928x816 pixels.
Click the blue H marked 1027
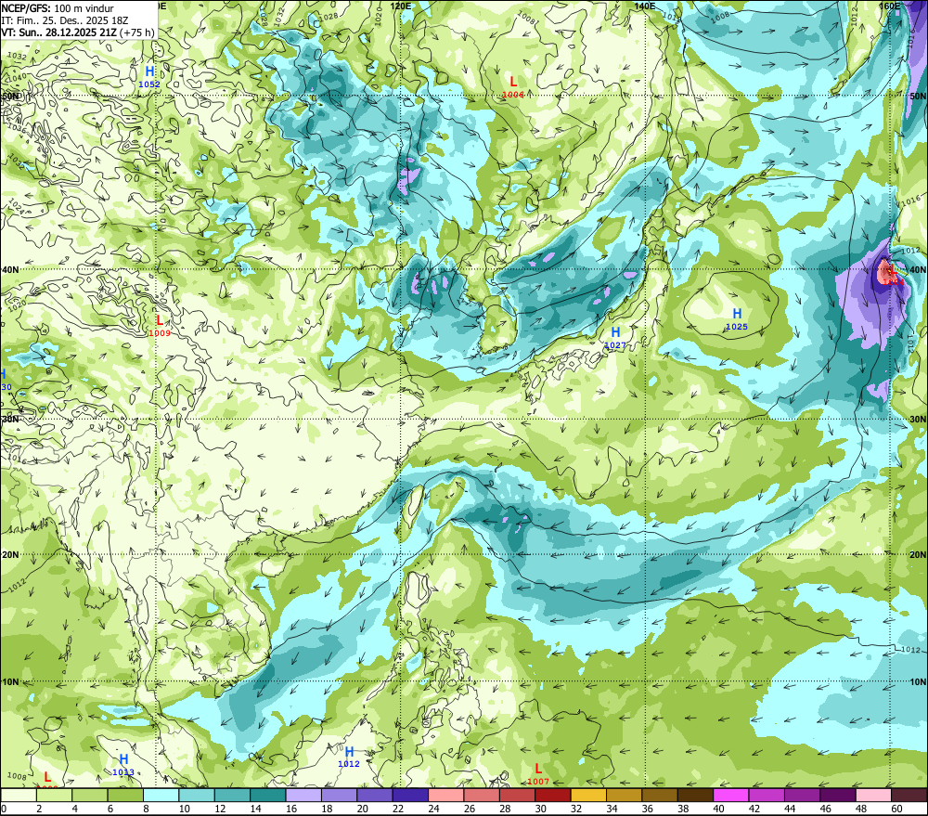(615, 332)
